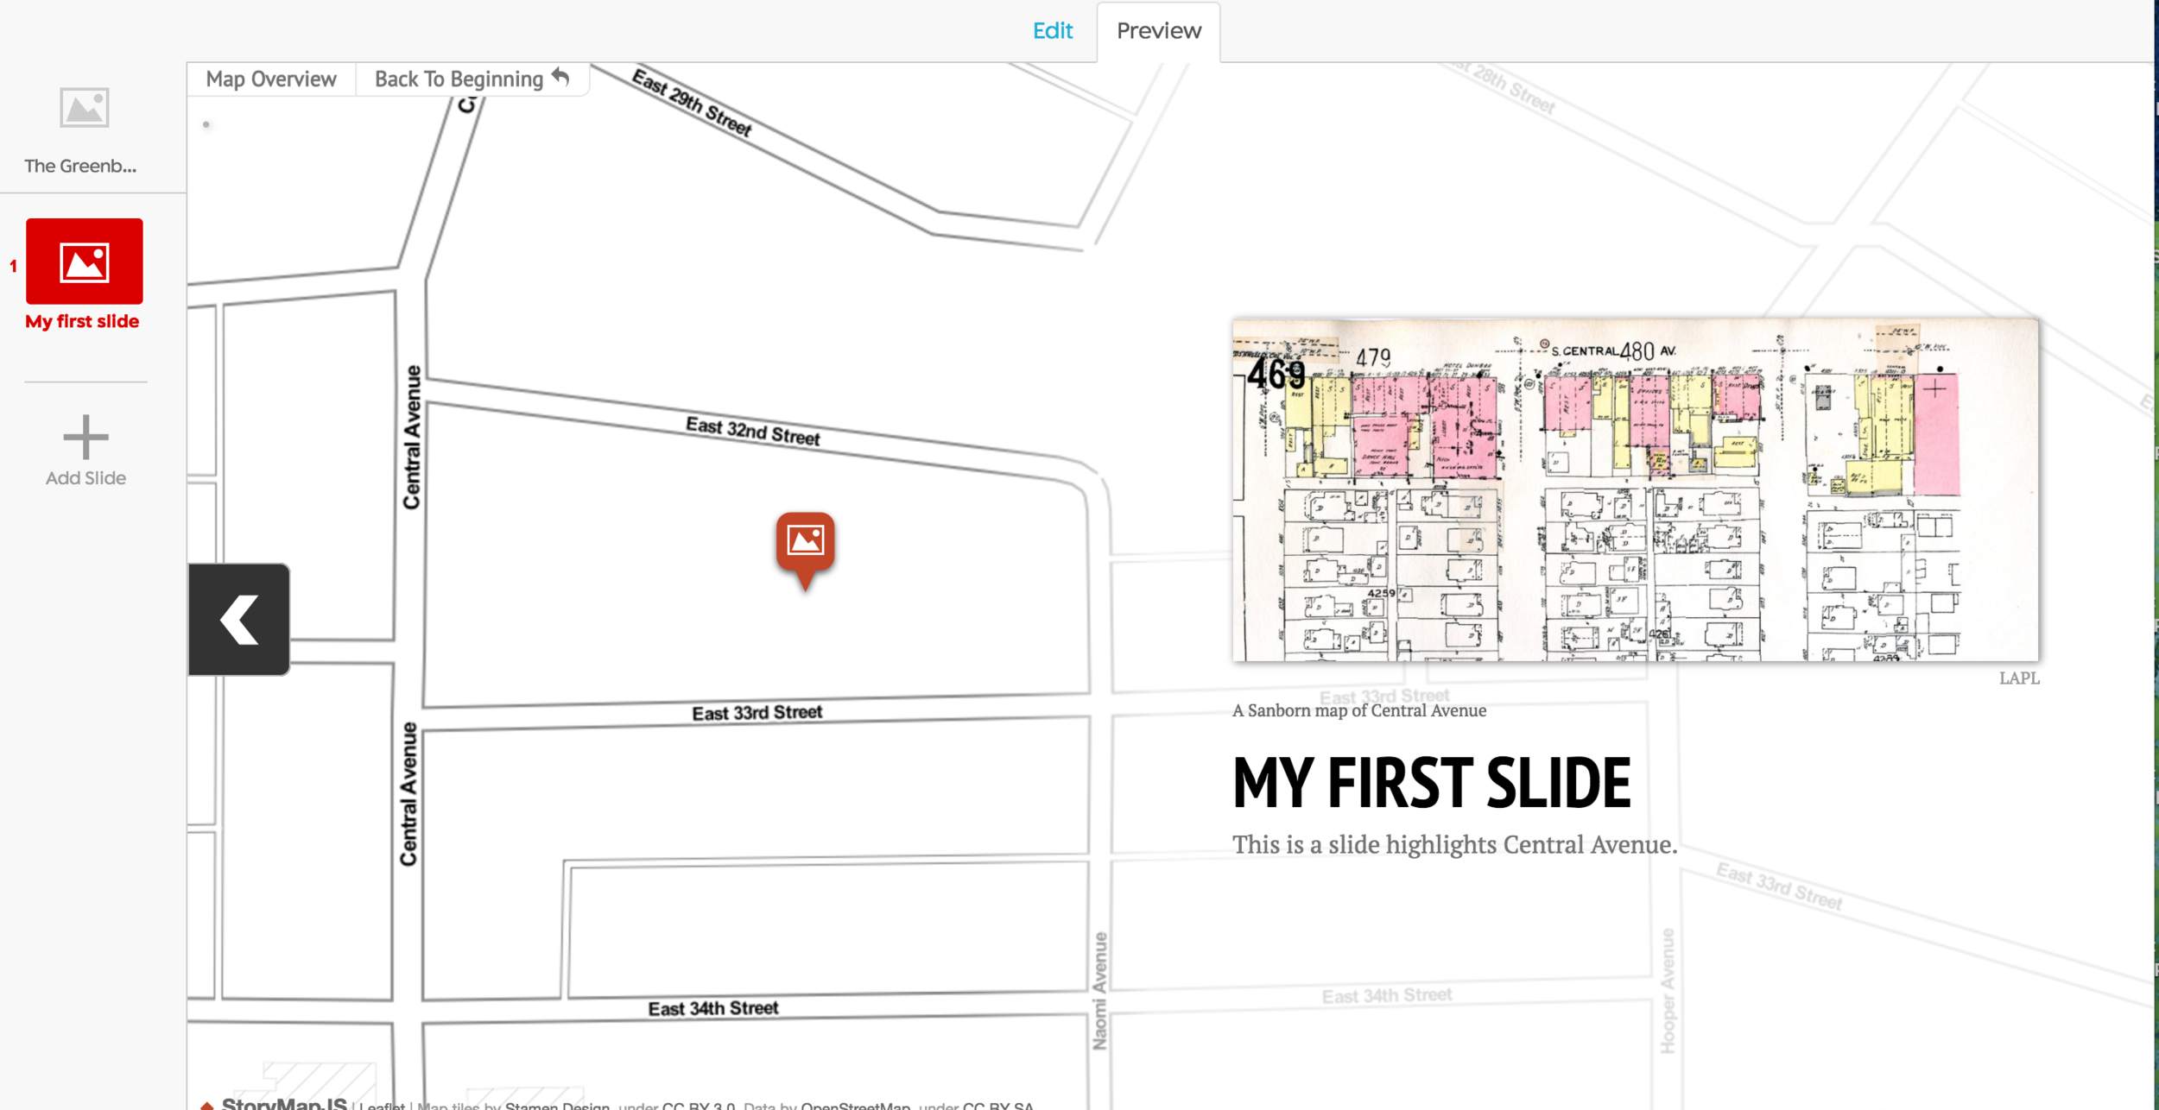Click the Sanborn map caption text
The height and width of the screenshot is (1110, 2159).
pos(1358,710)
